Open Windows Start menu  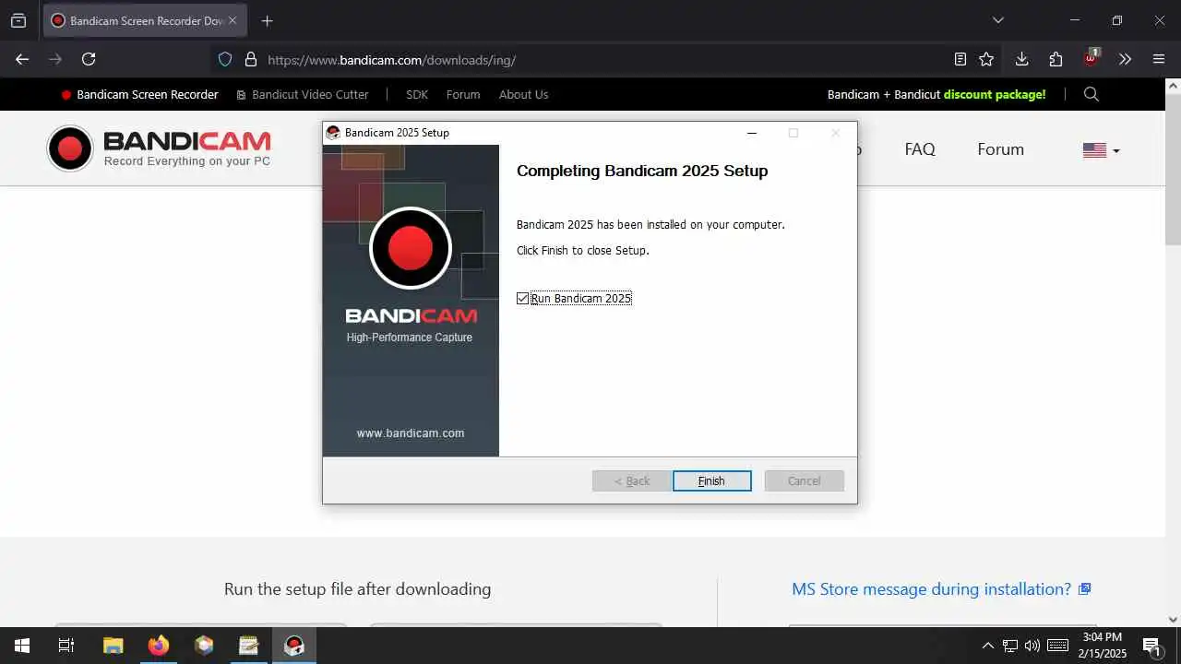click(x=22, y=646)
